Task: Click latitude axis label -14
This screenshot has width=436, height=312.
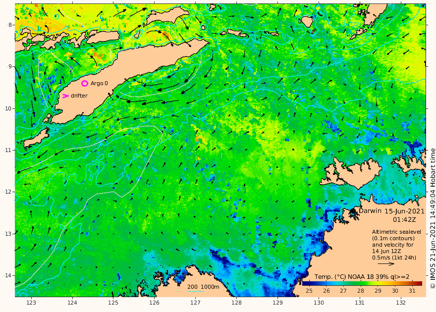Action: 8,275
